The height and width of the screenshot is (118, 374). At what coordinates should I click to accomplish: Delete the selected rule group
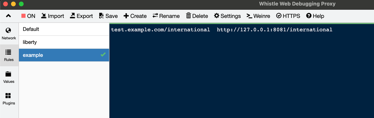197,16
